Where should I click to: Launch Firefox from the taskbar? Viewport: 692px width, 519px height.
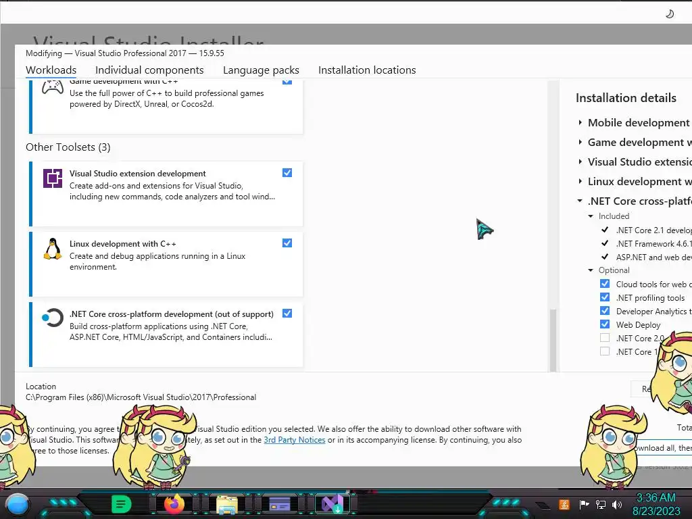(x=174, y=504)
